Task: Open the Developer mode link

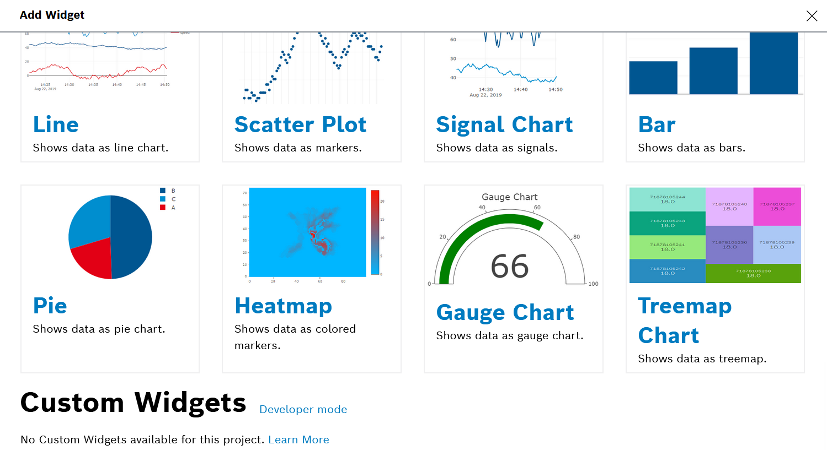Action: pos(303,409)
